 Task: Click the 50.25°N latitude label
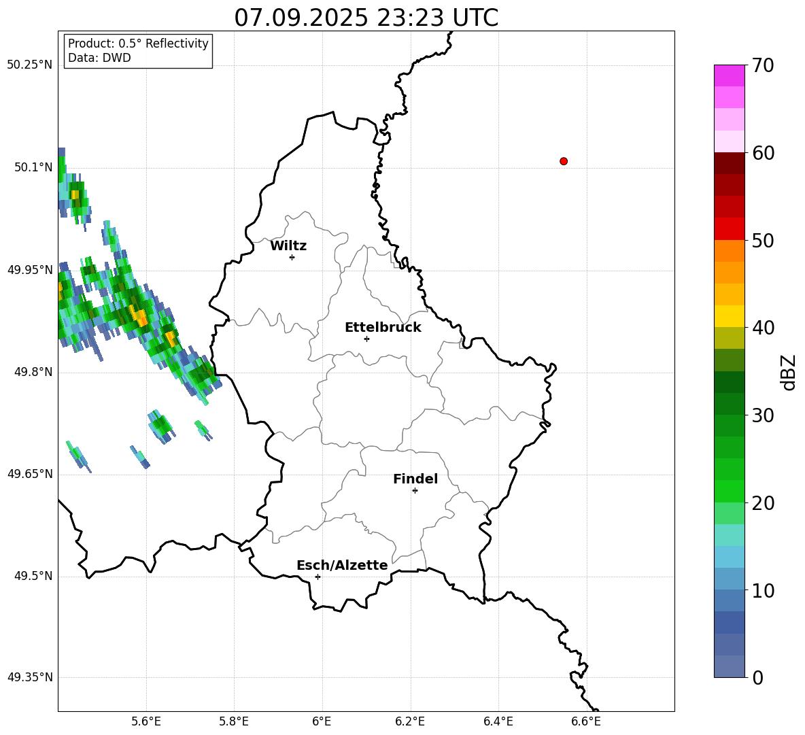point(30,65)
